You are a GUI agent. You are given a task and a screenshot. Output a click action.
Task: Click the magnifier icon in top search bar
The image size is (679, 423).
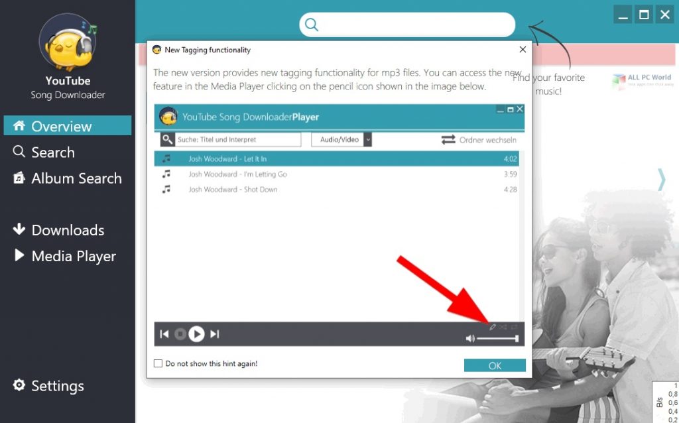point(312,25)
